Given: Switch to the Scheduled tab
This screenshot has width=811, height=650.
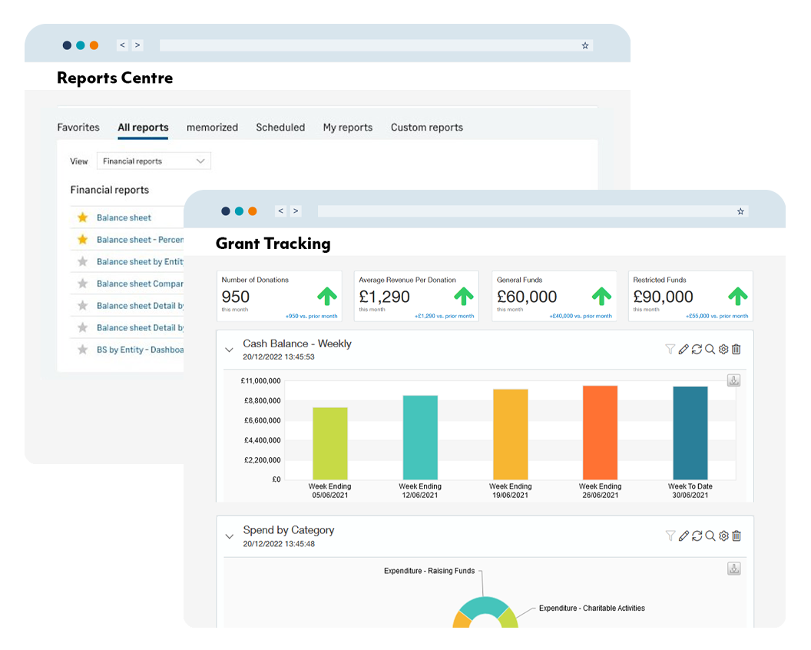Looking at the screenshot, I should 280,128.
